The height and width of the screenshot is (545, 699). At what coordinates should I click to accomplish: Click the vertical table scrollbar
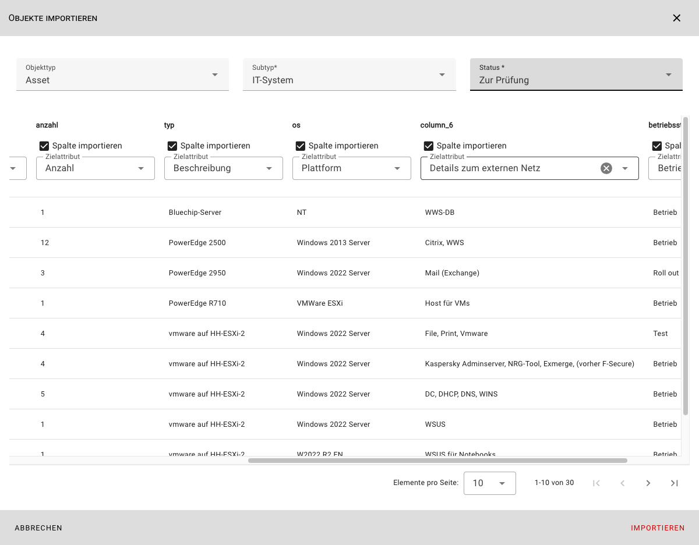coord(686,266)
